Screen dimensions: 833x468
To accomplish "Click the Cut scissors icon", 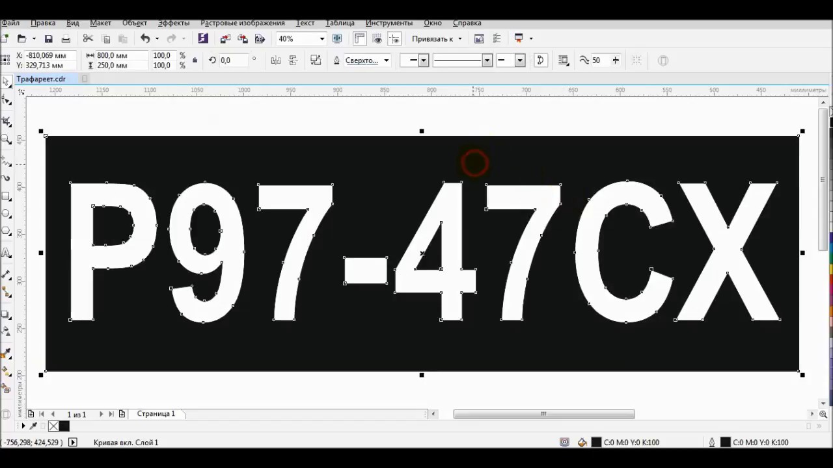I will (88, 39).
